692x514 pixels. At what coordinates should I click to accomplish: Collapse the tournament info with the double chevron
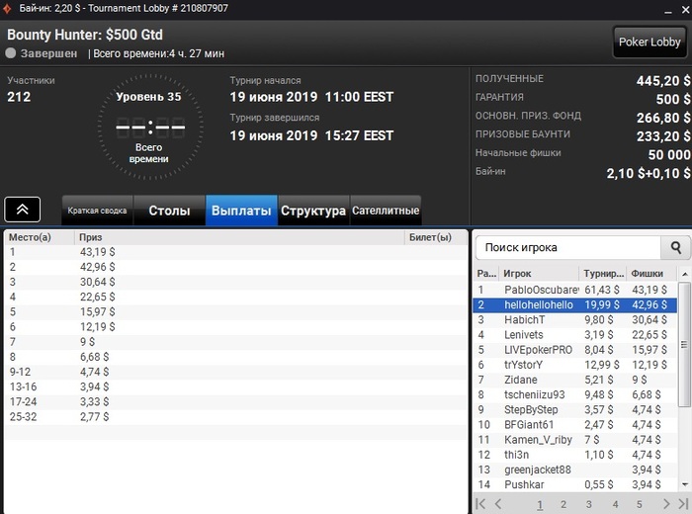[23, 210]
